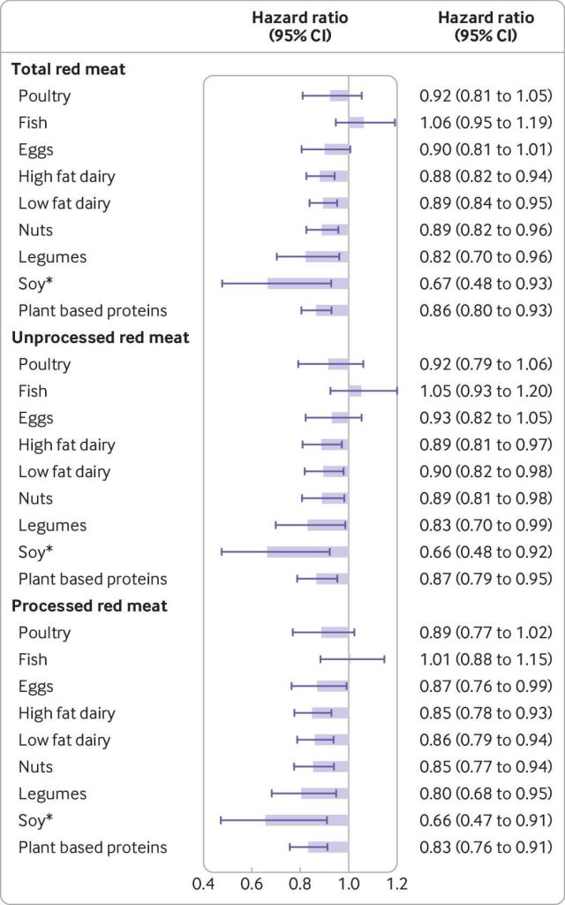Click the value 0.66 (0.47 to 0.91)
The image size is (565, 905).
tap(485, 820)
